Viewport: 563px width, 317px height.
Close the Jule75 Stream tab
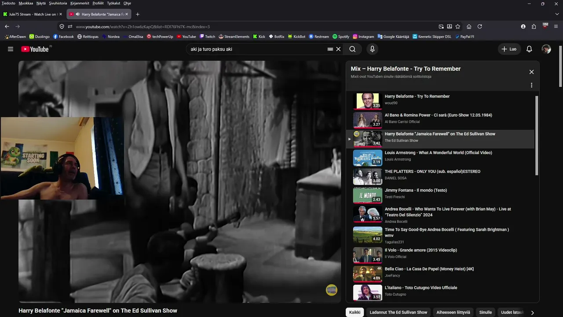point(61,14)
